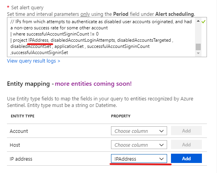Screen dimensions: 217x173
Task: Expand the IPAddress property dropdown
Action: coord(139,159)
